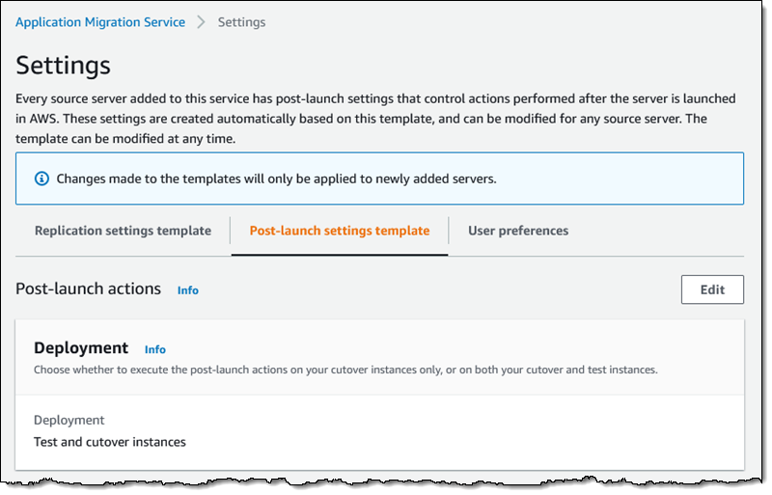Screen dimensions: 772x495
Task: Open Application Migration Service breadcrumb link
Action: pyautogui.click(x=100, y=21)
